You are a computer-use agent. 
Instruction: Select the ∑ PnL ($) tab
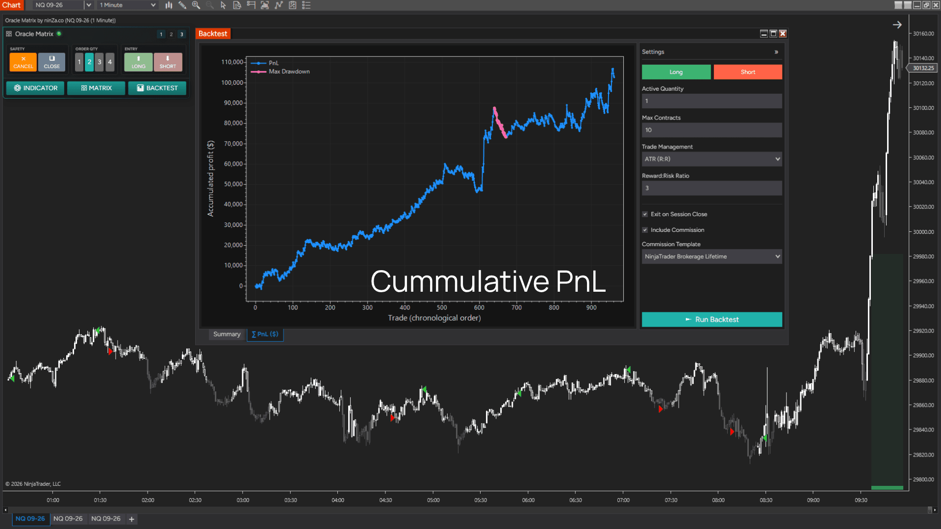[x=265, y=334]
